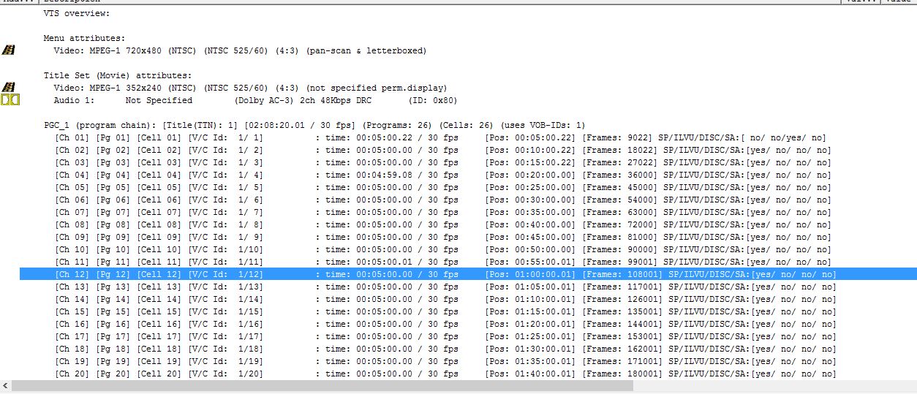Click the left arrow of horizontal scrollbar
Screen dimensions: 917x394
[x=6, y=385]
